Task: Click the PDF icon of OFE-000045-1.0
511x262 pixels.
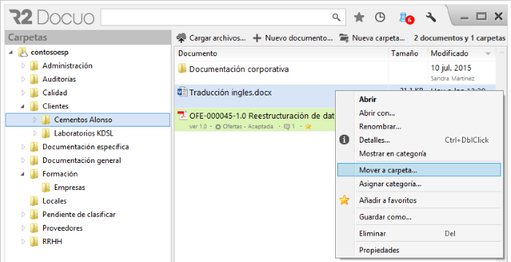Action: click(182, 116)
